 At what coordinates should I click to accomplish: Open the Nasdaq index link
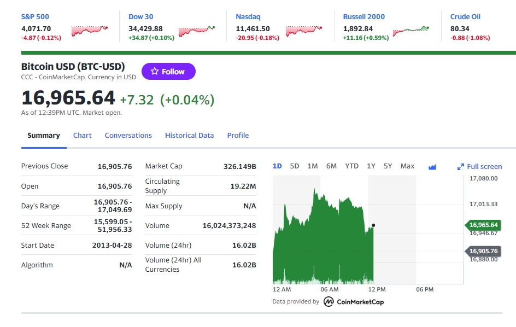click(x=248, y=17)
